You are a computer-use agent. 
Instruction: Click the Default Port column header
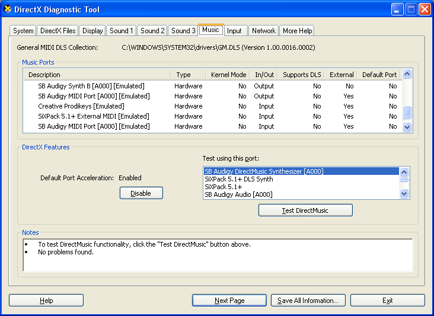click(x=379, y=75)
